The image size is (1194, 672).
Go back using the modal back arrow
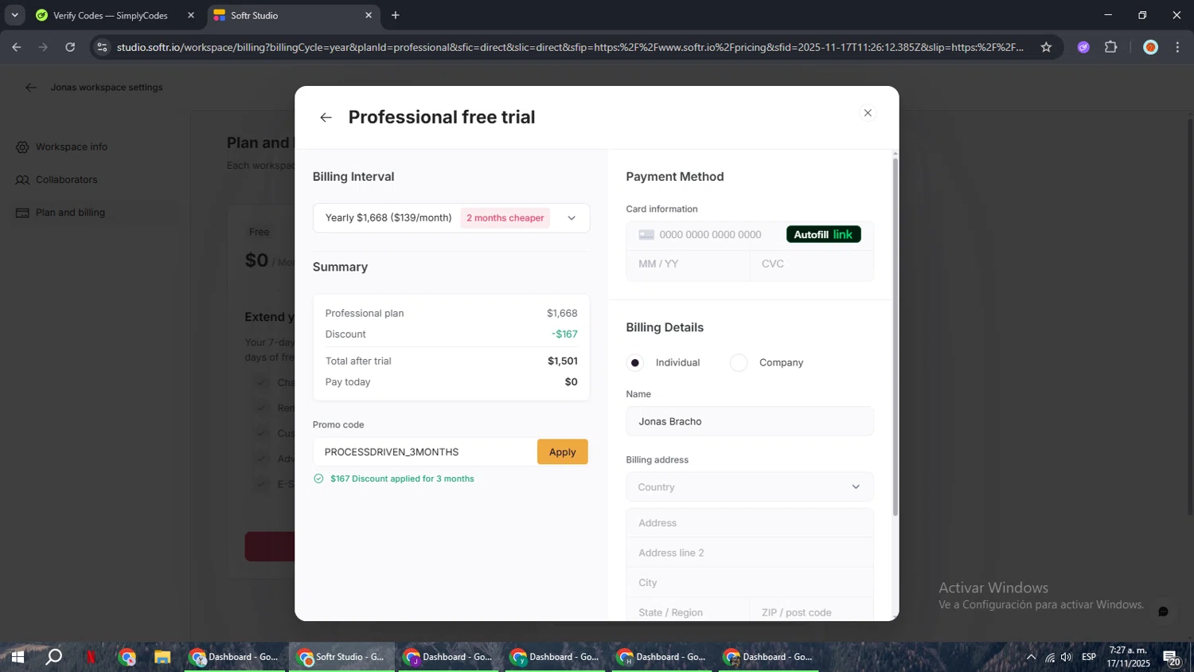[326, 118]
